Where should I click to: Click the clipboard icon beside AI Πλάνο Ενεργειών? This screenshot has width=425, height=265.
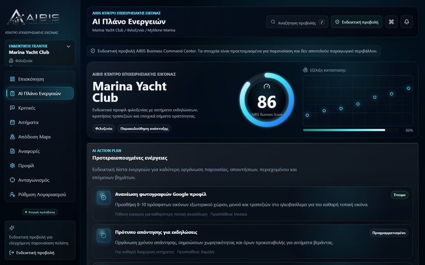pyautogui.click(x=12, y=93)
